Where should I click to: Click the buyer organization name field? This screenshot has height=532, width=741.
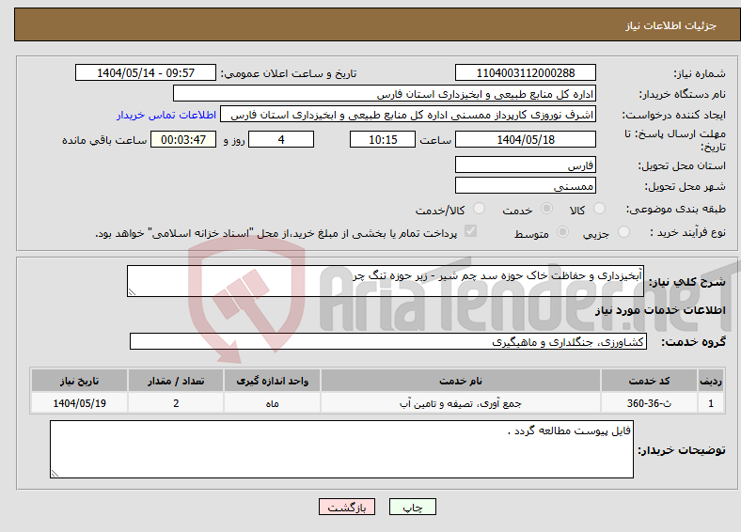point(385,94)
